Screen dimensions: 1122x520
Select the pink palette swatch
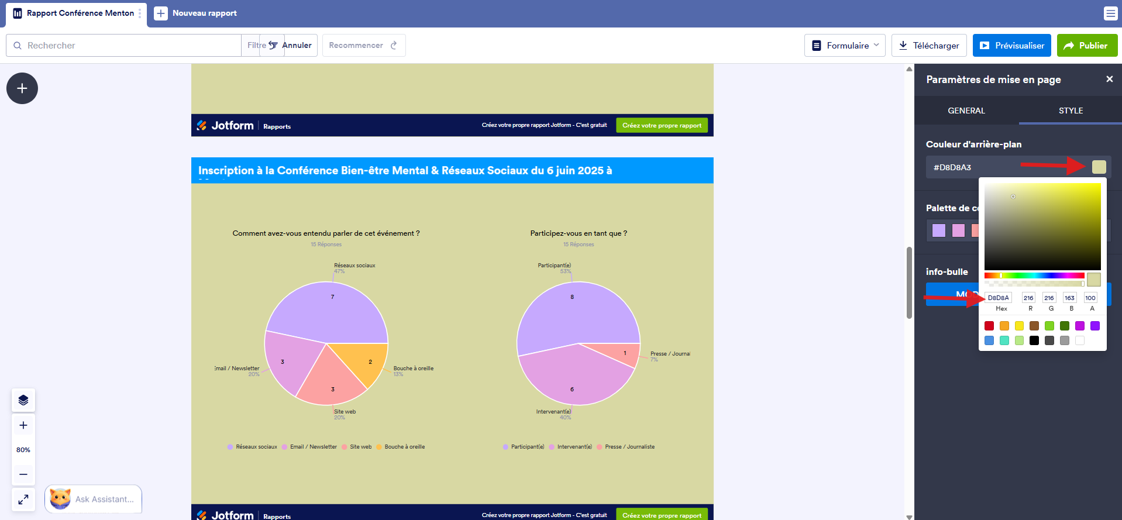[958, 230]
